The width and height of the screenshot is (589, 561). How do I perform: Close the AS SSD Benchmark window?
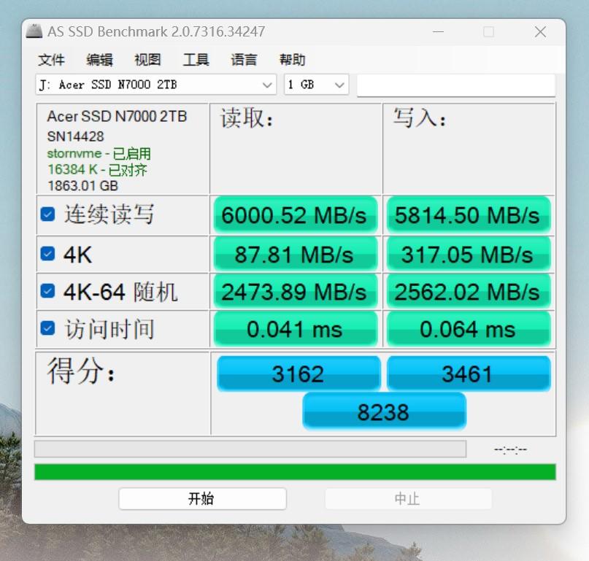540,32
